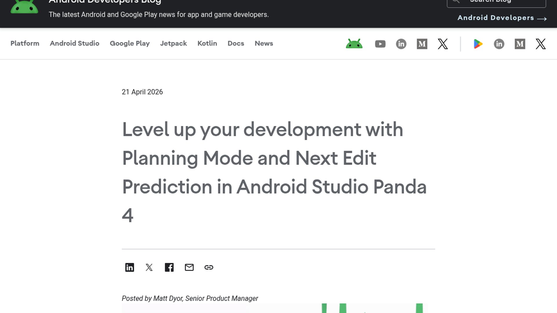Click the Android Developers Medium icon
Screen dimensions: 557x313
[422, 44]
